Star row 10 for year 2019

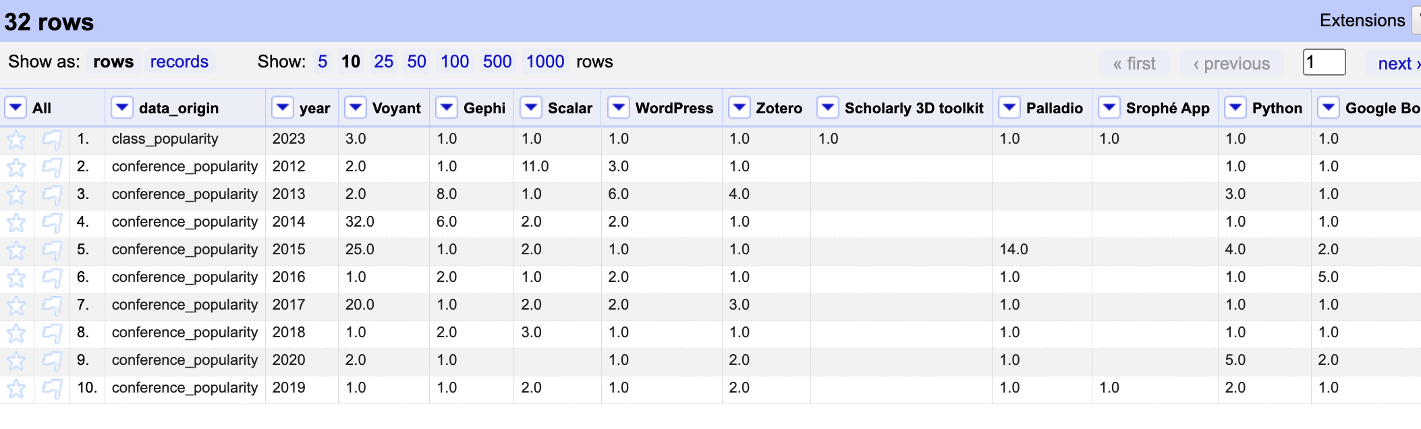16,389
